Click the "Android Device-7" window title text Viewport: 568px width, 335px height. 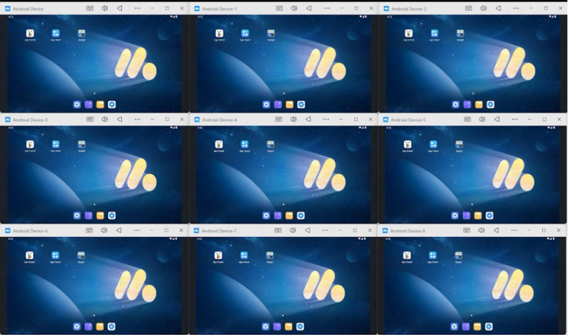point(219,230)
